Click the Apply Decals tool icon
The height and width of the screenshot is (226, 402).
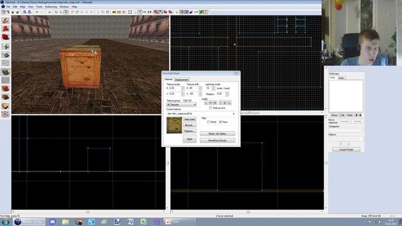tap(6, 89)
